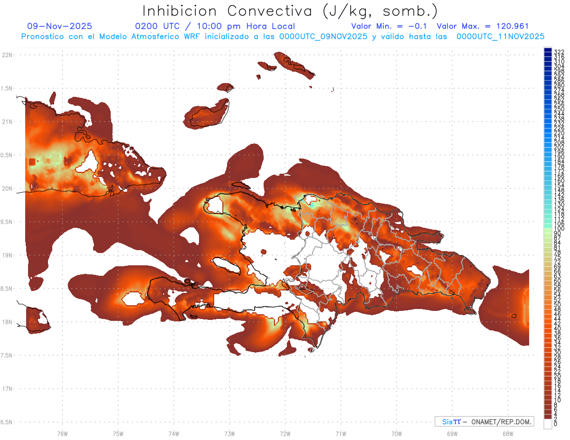Click the 'Valor Max. = 120.961' readout

pyautogui.click(x=483, y=27)
